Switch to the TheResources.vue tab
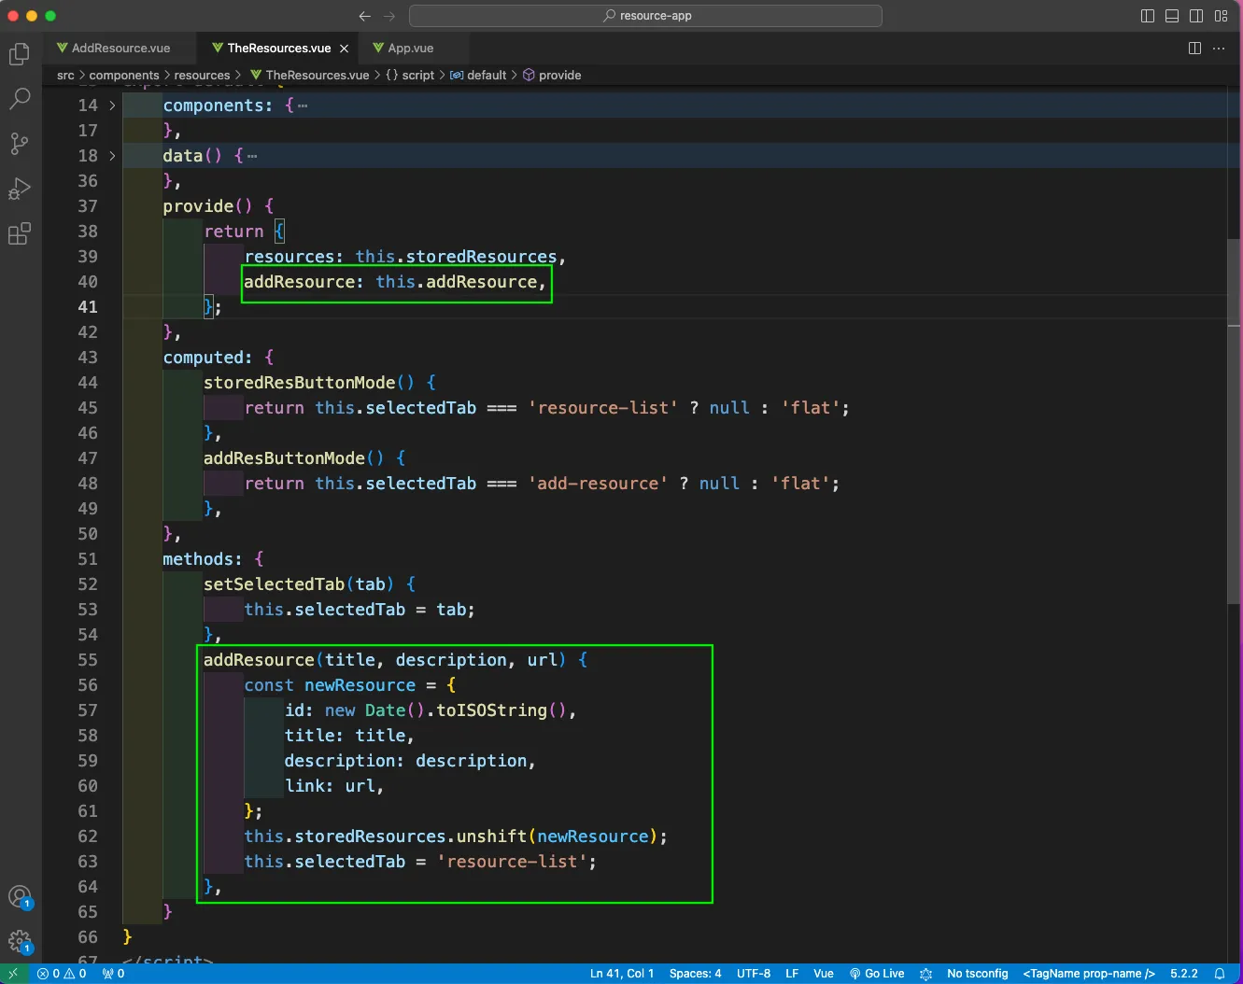1243x984 pixels. (x=279, y=48)
